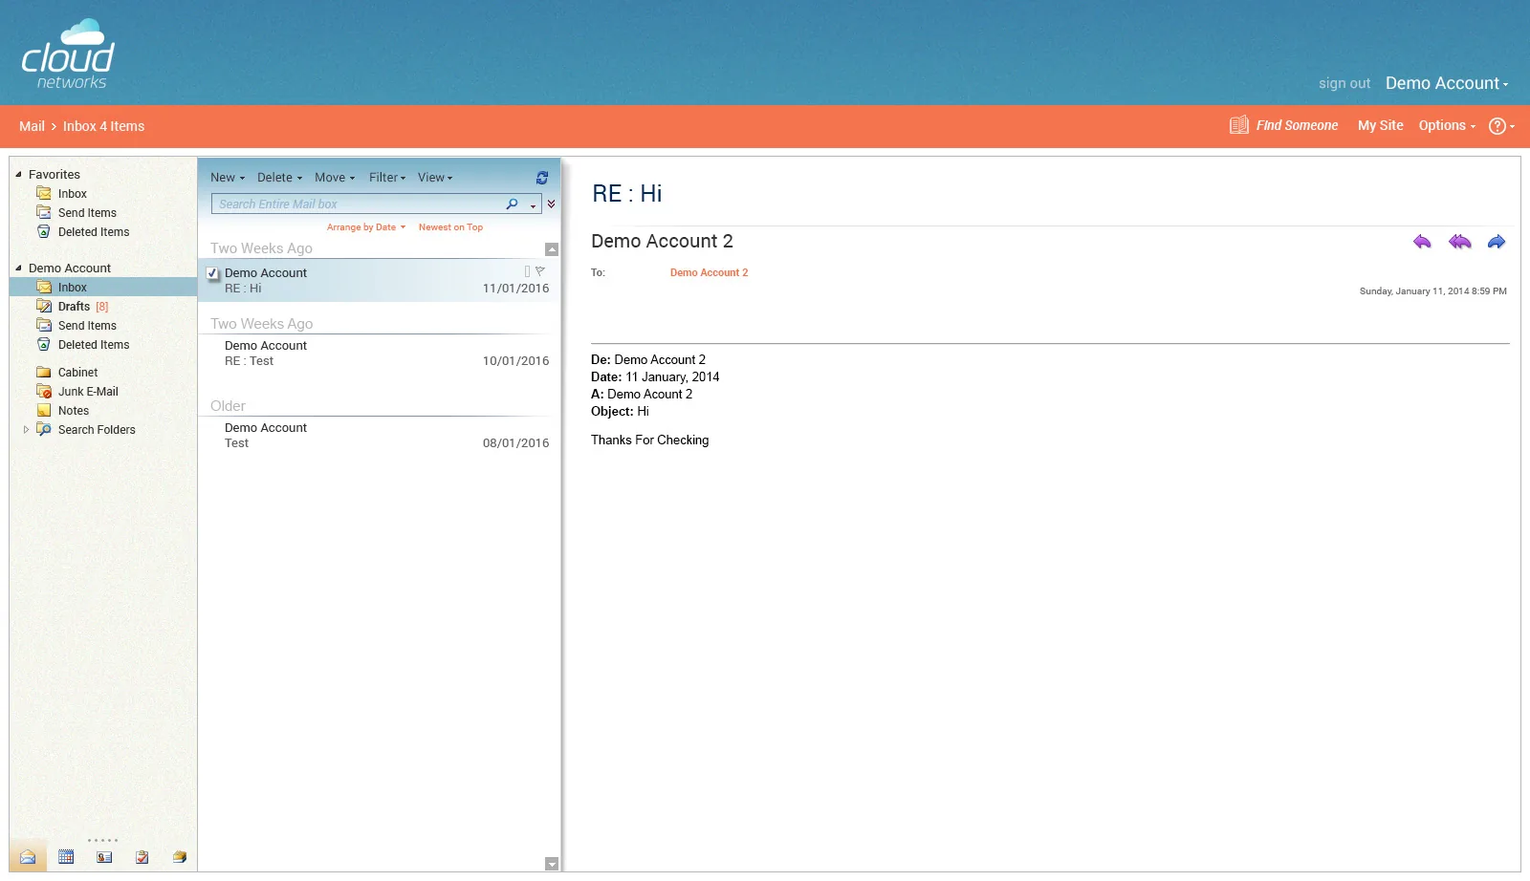
Task: Open the My Site link
Action: [1380, 125]
